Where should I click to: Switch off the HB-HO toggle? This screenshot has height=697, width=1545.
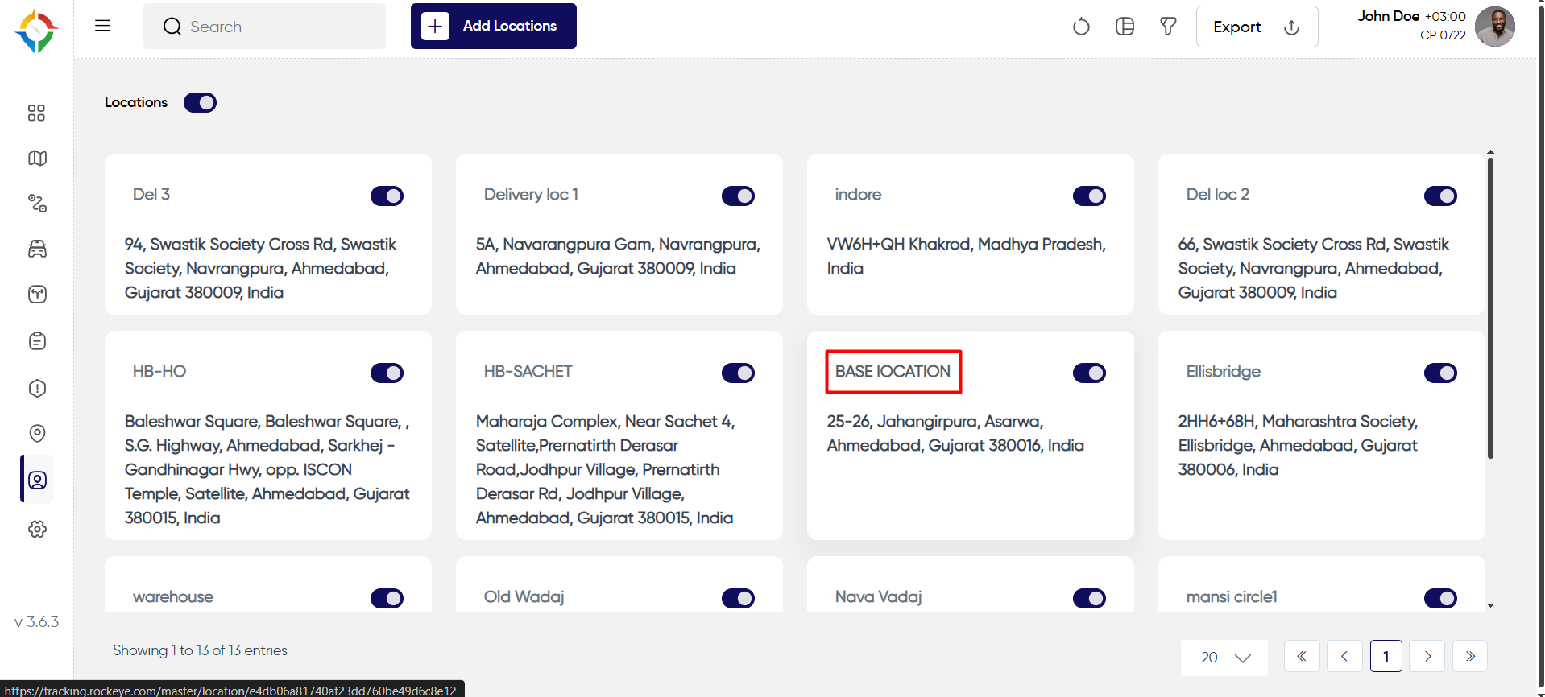pyautogui.click(x=387, y=373)
